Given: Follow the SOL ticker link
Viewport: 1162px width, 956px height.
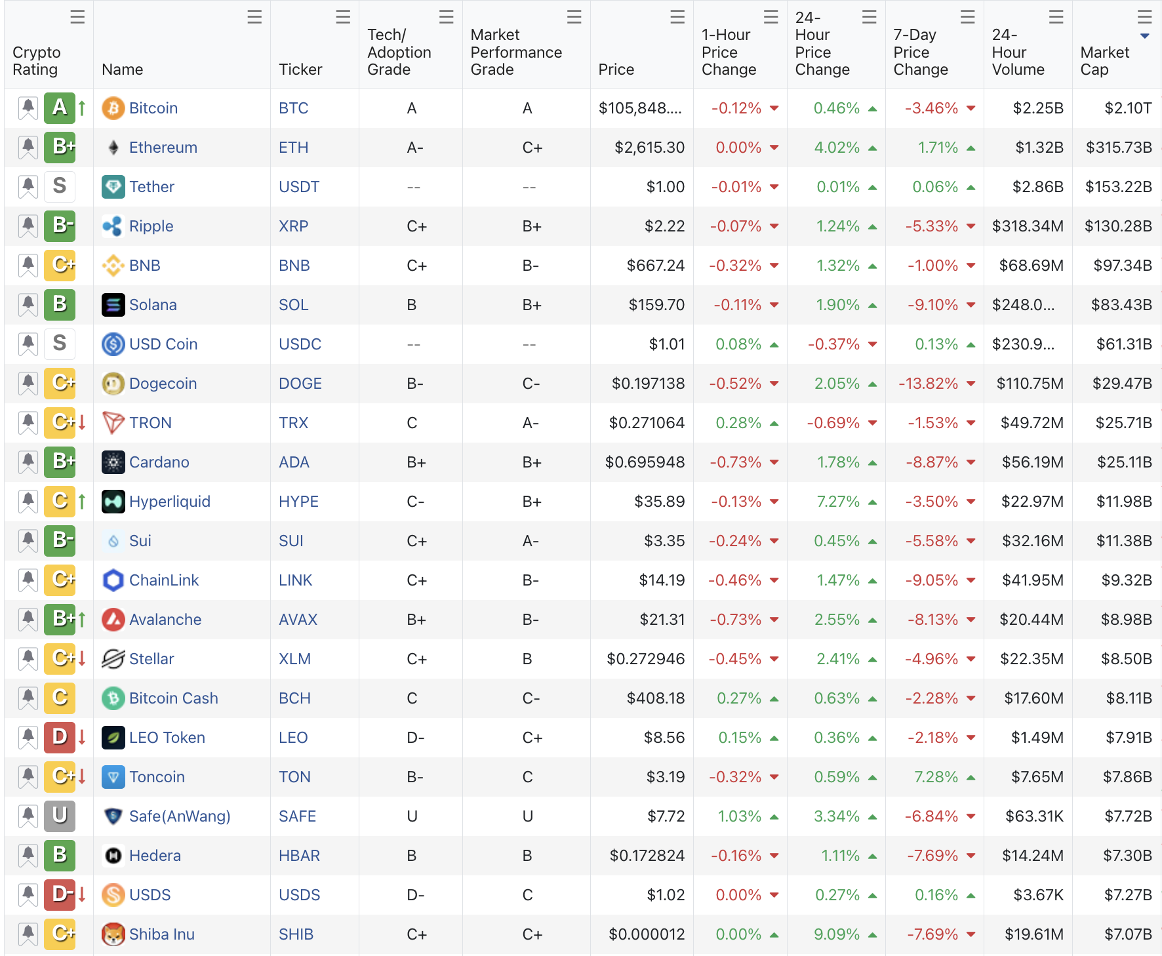Looking at the screenshot, I should pyautogui.click(x=293, y=305).
